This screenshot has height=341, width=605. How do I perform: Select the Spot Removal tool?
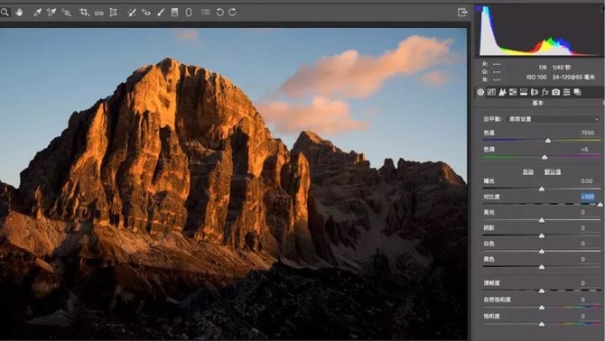pos(132,13)
